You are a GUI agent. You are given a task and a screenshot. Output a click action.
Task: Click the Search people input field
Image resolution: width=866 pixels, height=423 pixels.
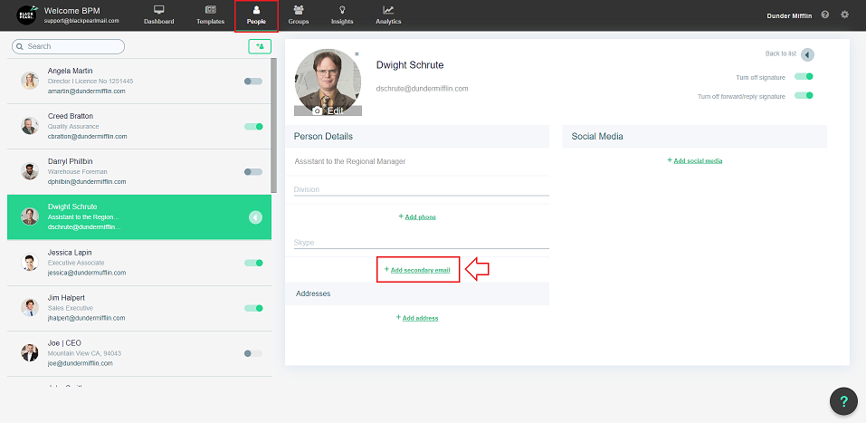(71, 46)
